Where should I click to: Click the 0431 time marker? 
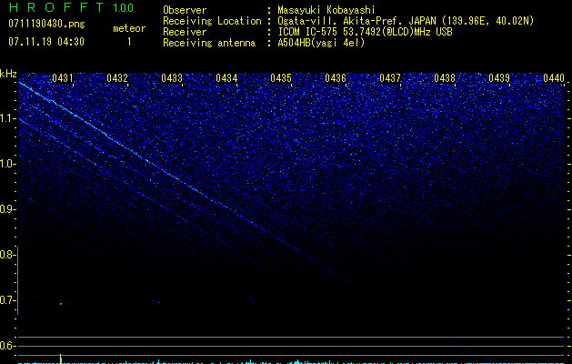[63, 78]
